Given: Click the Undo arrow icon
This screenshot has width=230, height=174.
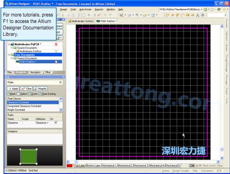Looking at the screenshot, I should 105,15.
